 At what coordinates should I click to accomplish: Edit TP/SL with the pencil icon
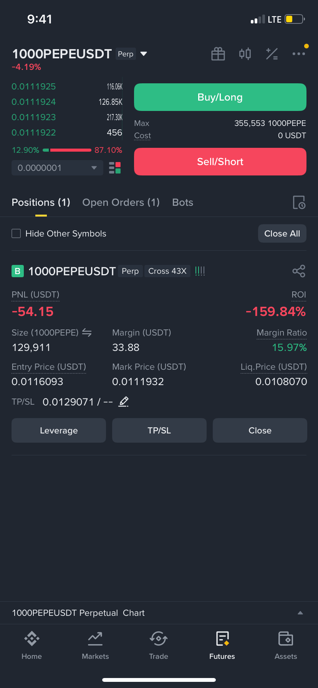point(123,402)
